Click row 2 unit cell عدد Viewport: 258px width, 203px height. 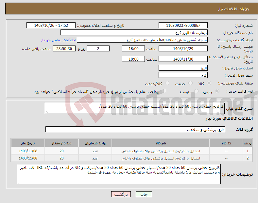(95, 158)
